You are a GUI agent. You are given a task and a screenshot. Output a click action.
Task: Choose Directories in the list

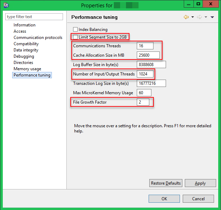(23, 63)
